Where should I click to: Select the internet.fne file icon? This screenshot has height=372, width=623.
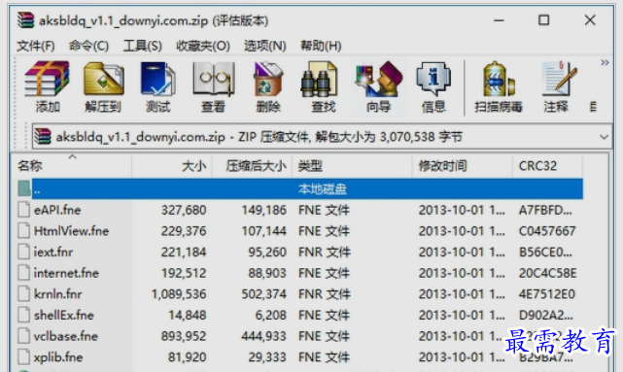24,273
